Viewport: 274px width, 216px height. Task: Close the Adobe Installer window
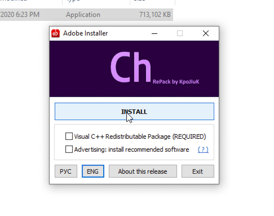click(x=206, y=33)
